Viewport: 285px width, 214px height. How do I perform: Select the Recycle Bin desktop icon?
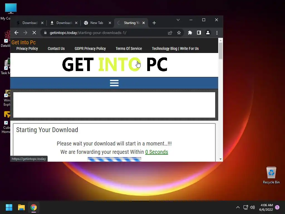coord(271,175)
